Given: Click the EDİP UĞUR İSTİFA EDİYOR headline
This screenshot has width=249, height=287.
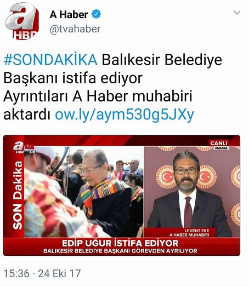Looking at the screenshot, I should [x=120, y=243].
